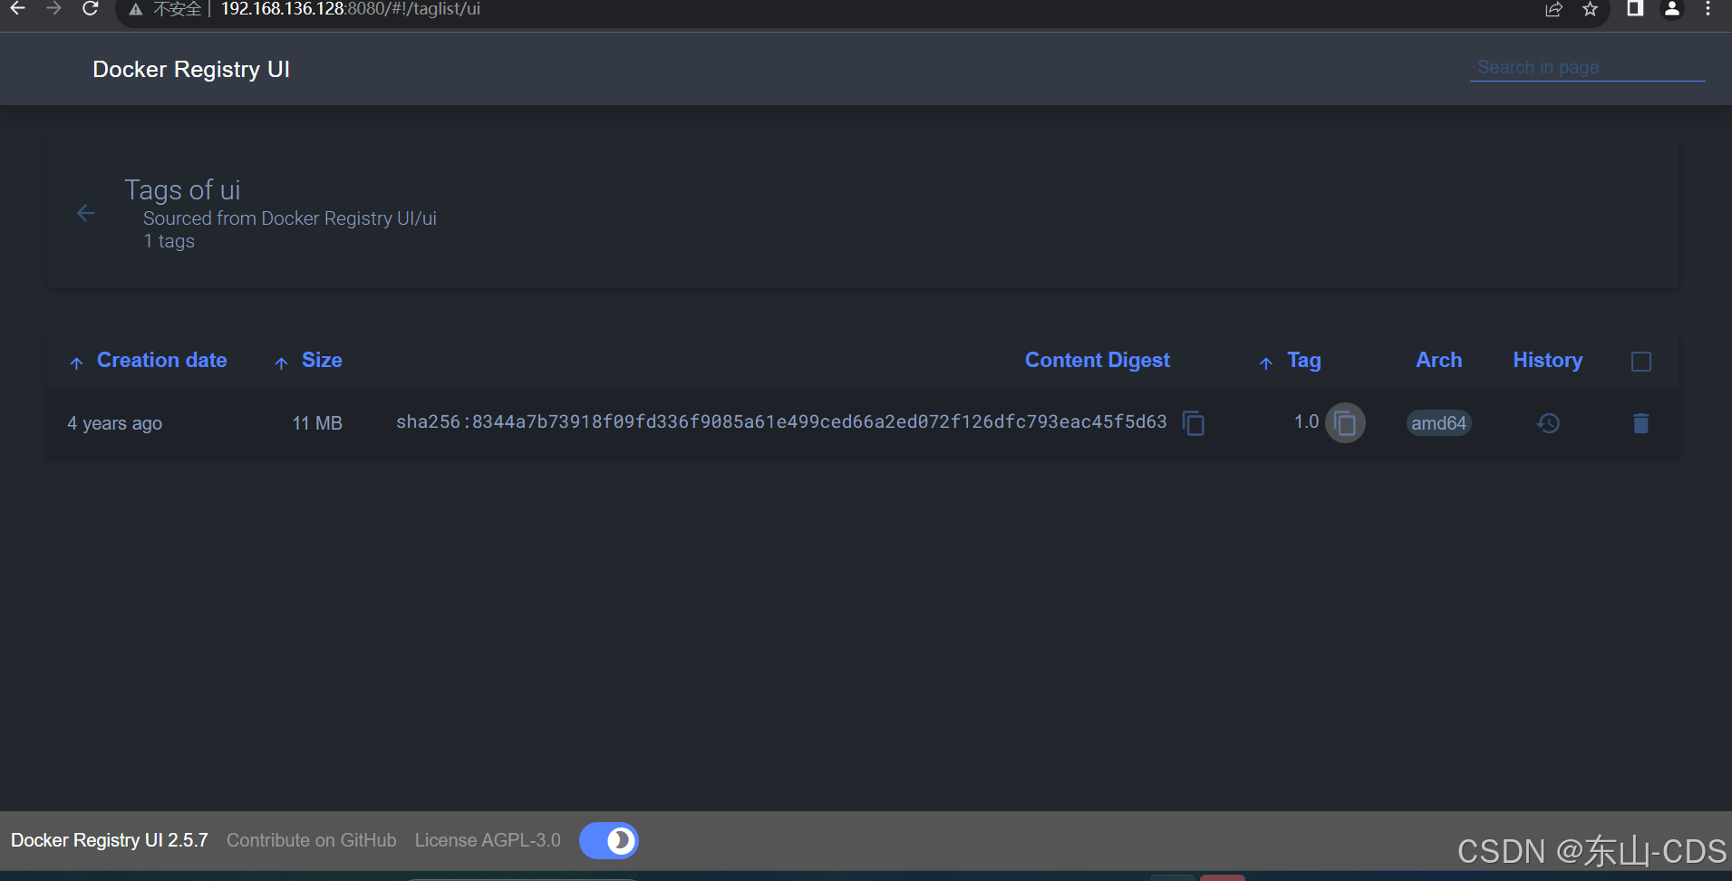Toggle the dark mode theme switch
This screenshot has width=1732, height=881.
coord(609,840)
